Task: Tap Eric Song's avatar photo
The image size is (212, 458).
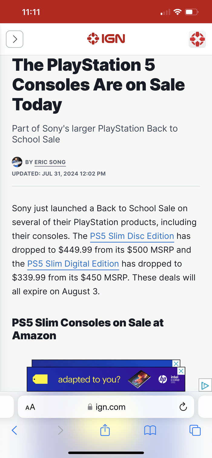Action: [x=17, y=162]
